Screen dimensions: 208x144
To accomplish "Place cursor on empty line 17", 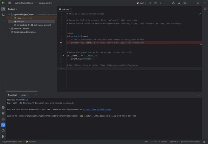I will click(134, 68).
